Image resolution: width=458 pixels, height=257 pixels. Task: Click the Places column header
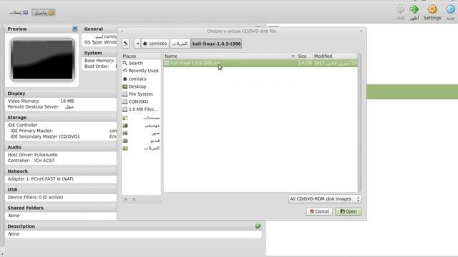(x=141, y=56)
